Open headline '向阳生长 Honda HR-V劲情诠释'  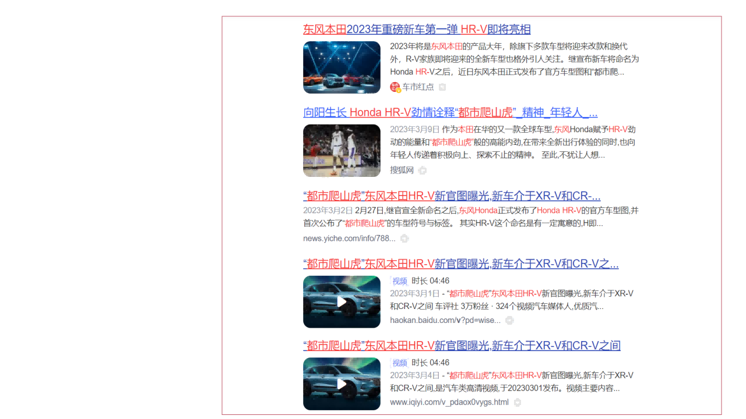click(x=451, y=112)
